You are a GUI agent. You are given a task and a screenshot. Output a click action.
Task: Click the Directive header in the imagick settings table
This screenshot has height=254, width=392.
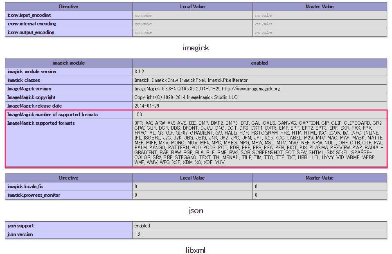coord(68,178)
